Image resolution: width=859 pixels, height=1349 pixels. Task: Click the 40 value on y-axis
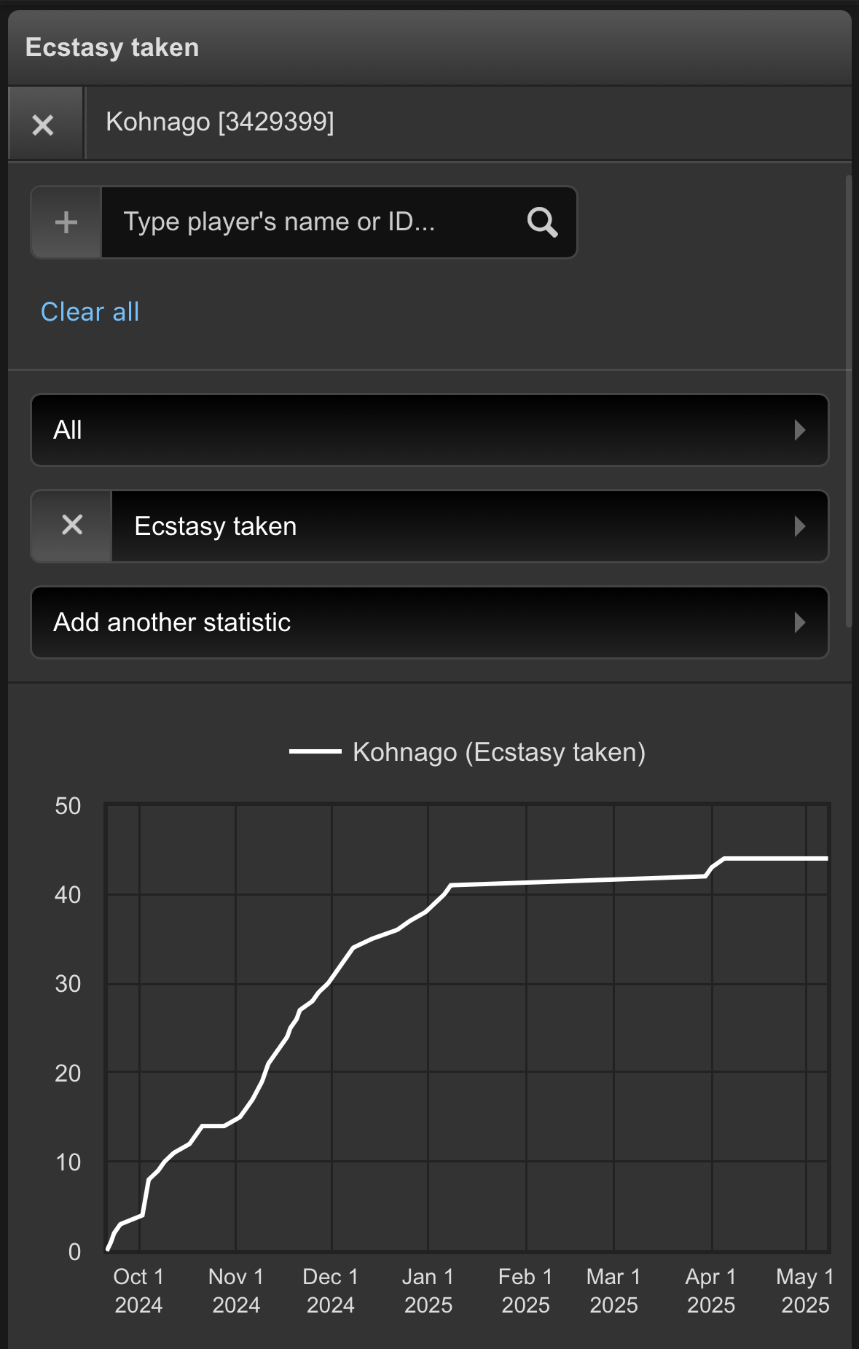(68, 895)
